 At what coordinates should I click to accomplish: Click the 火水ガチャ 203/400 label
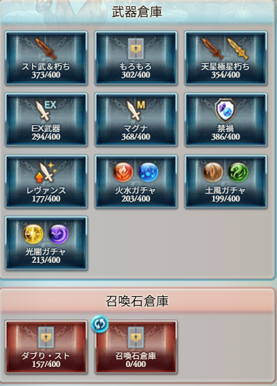coord(135,194)
